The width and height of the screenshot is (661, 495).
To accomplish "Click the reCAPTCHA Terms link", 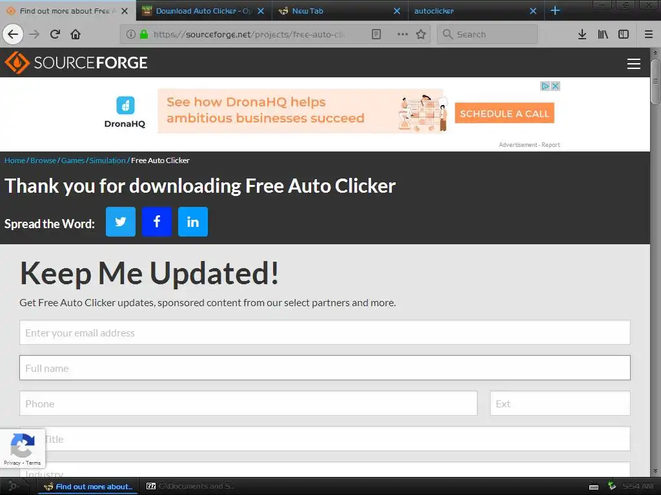I will click(x=34, y=463).
